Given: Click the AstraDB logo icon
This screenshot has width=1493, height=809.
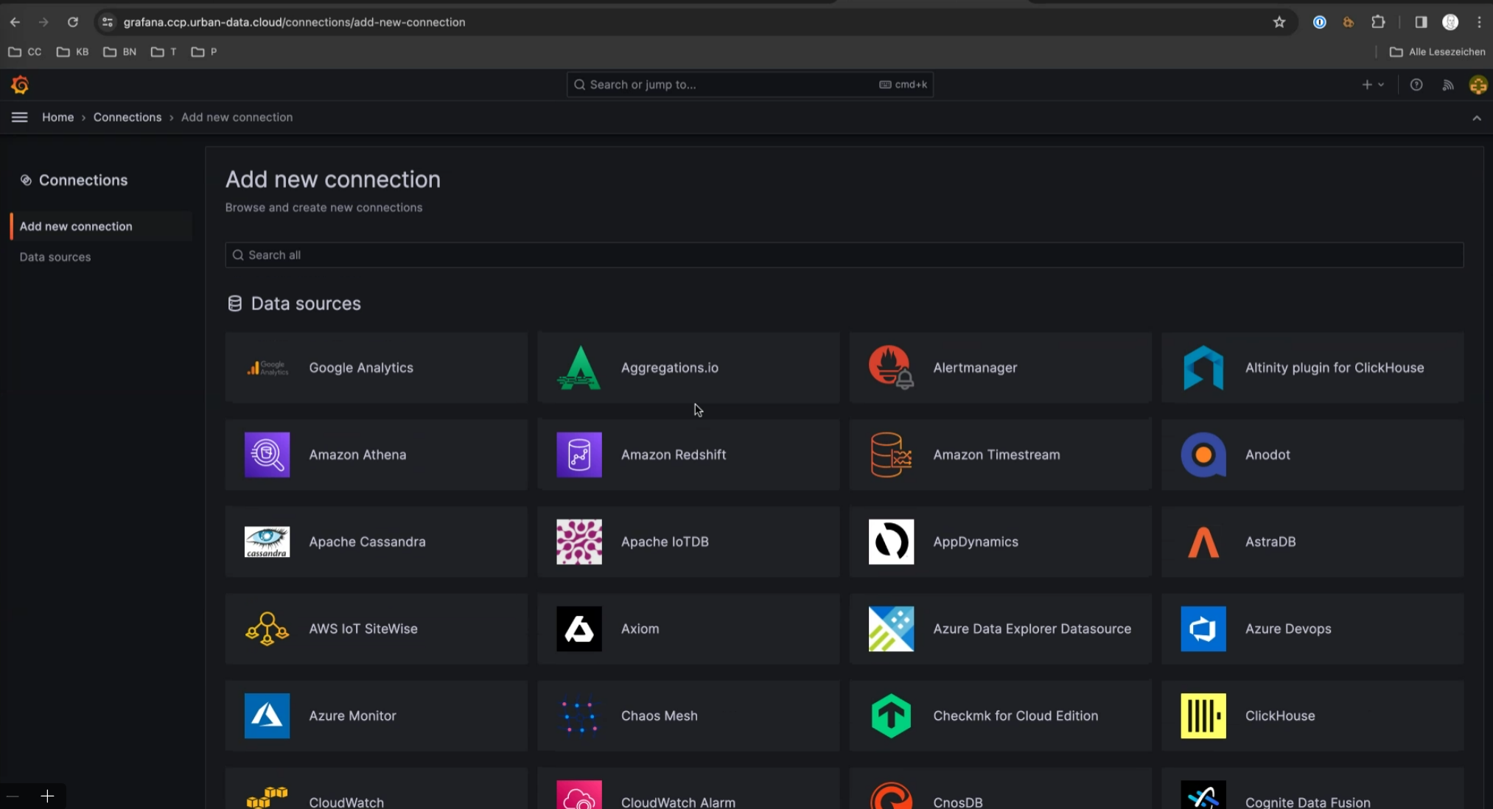Looking at the screenshot, I should point(1203,542).
